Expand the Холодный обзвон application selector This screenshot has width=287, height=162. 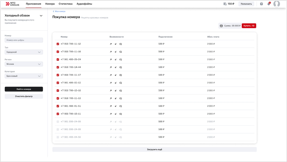[41, 16]
